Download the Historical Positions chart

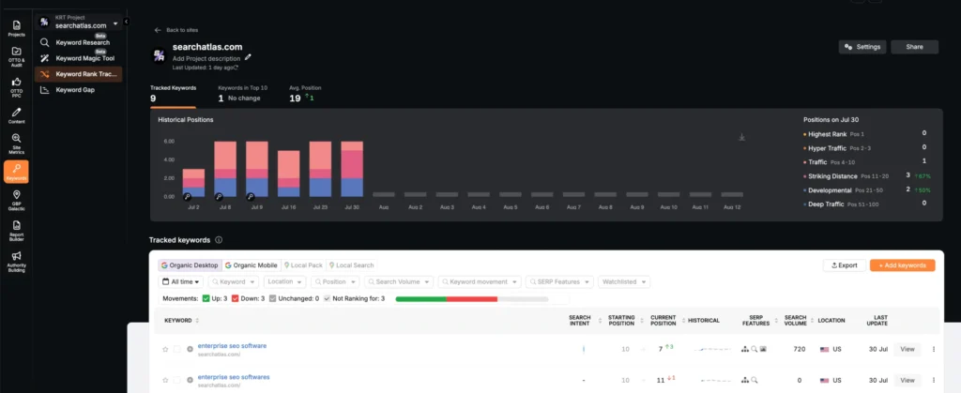[x=742, y=137]
